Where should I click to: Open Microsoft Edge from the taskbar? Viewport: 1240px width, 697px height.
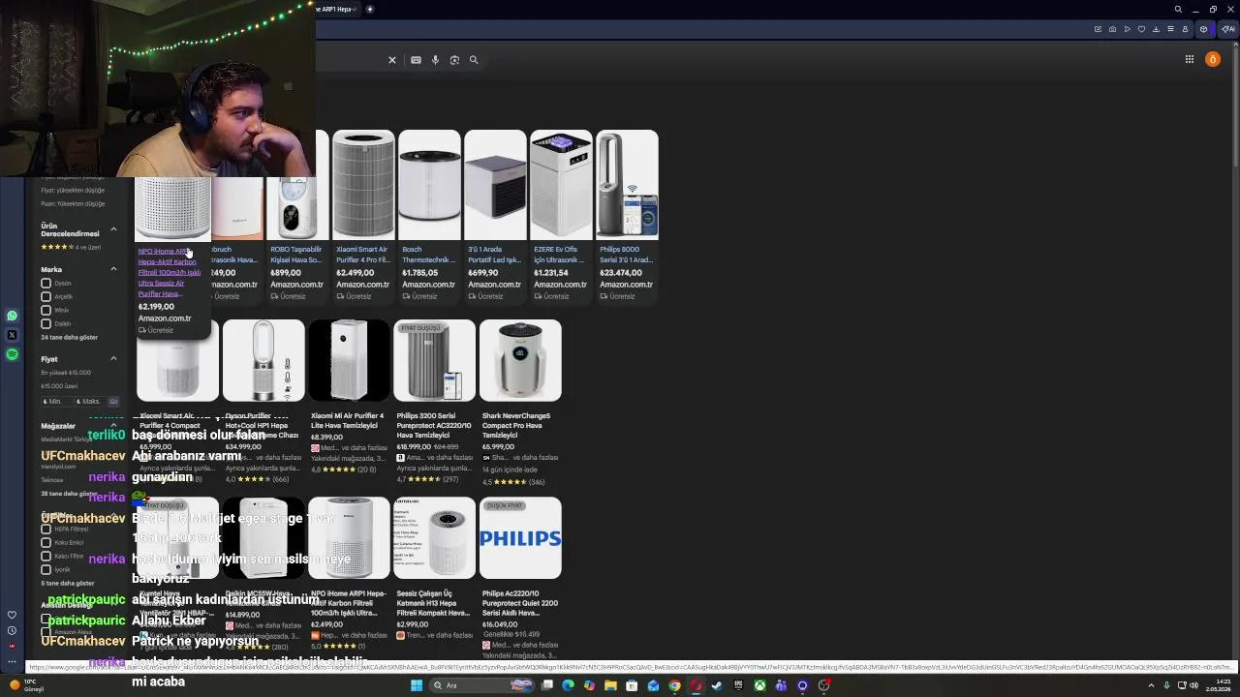point(568,685)
